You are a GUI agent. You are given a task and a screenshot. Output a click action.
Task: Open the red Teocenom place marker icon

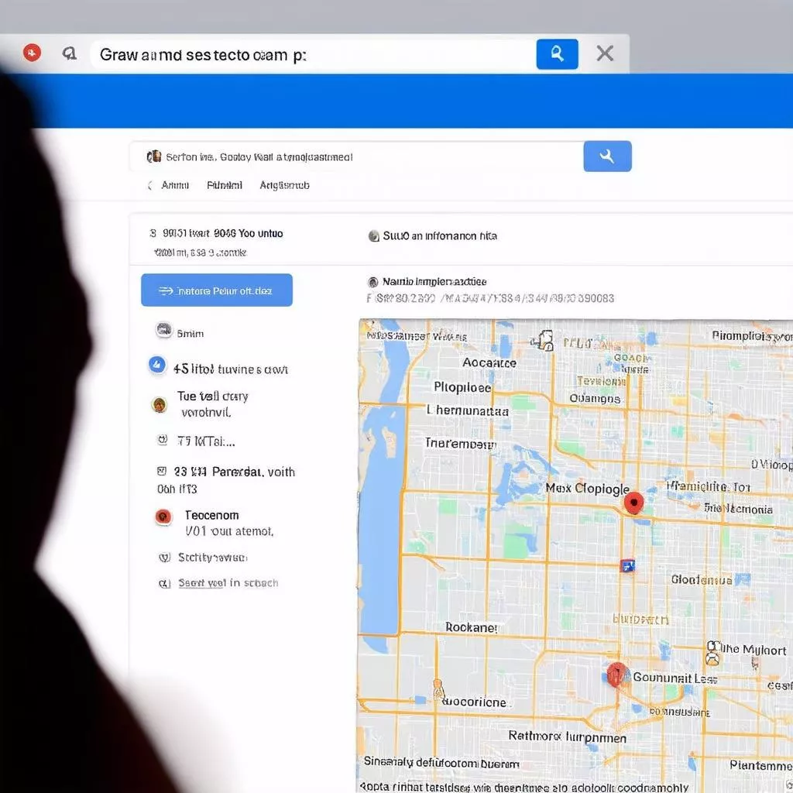(x=163, y=517)
